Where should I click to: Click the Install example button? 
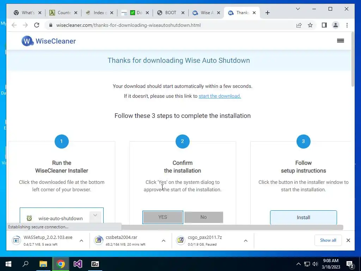pyautogui.click(x=303, y=217)
